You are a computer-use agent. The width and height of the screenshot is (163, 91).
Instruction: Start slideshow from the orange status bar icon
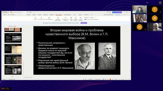(x=110, y=79)
